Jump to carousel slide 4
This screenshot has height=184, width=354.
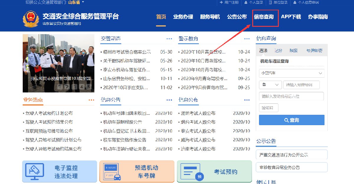click(x=82, y=87)
